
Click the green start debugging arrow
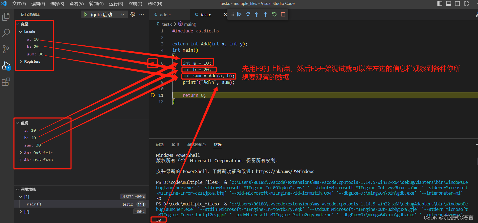pyautogui.click(x=85, y=15)
